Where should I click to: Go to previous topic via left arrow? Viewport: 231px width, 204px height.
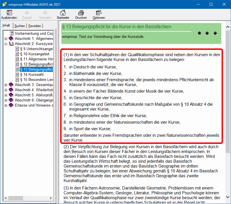[x=207, y=33]
